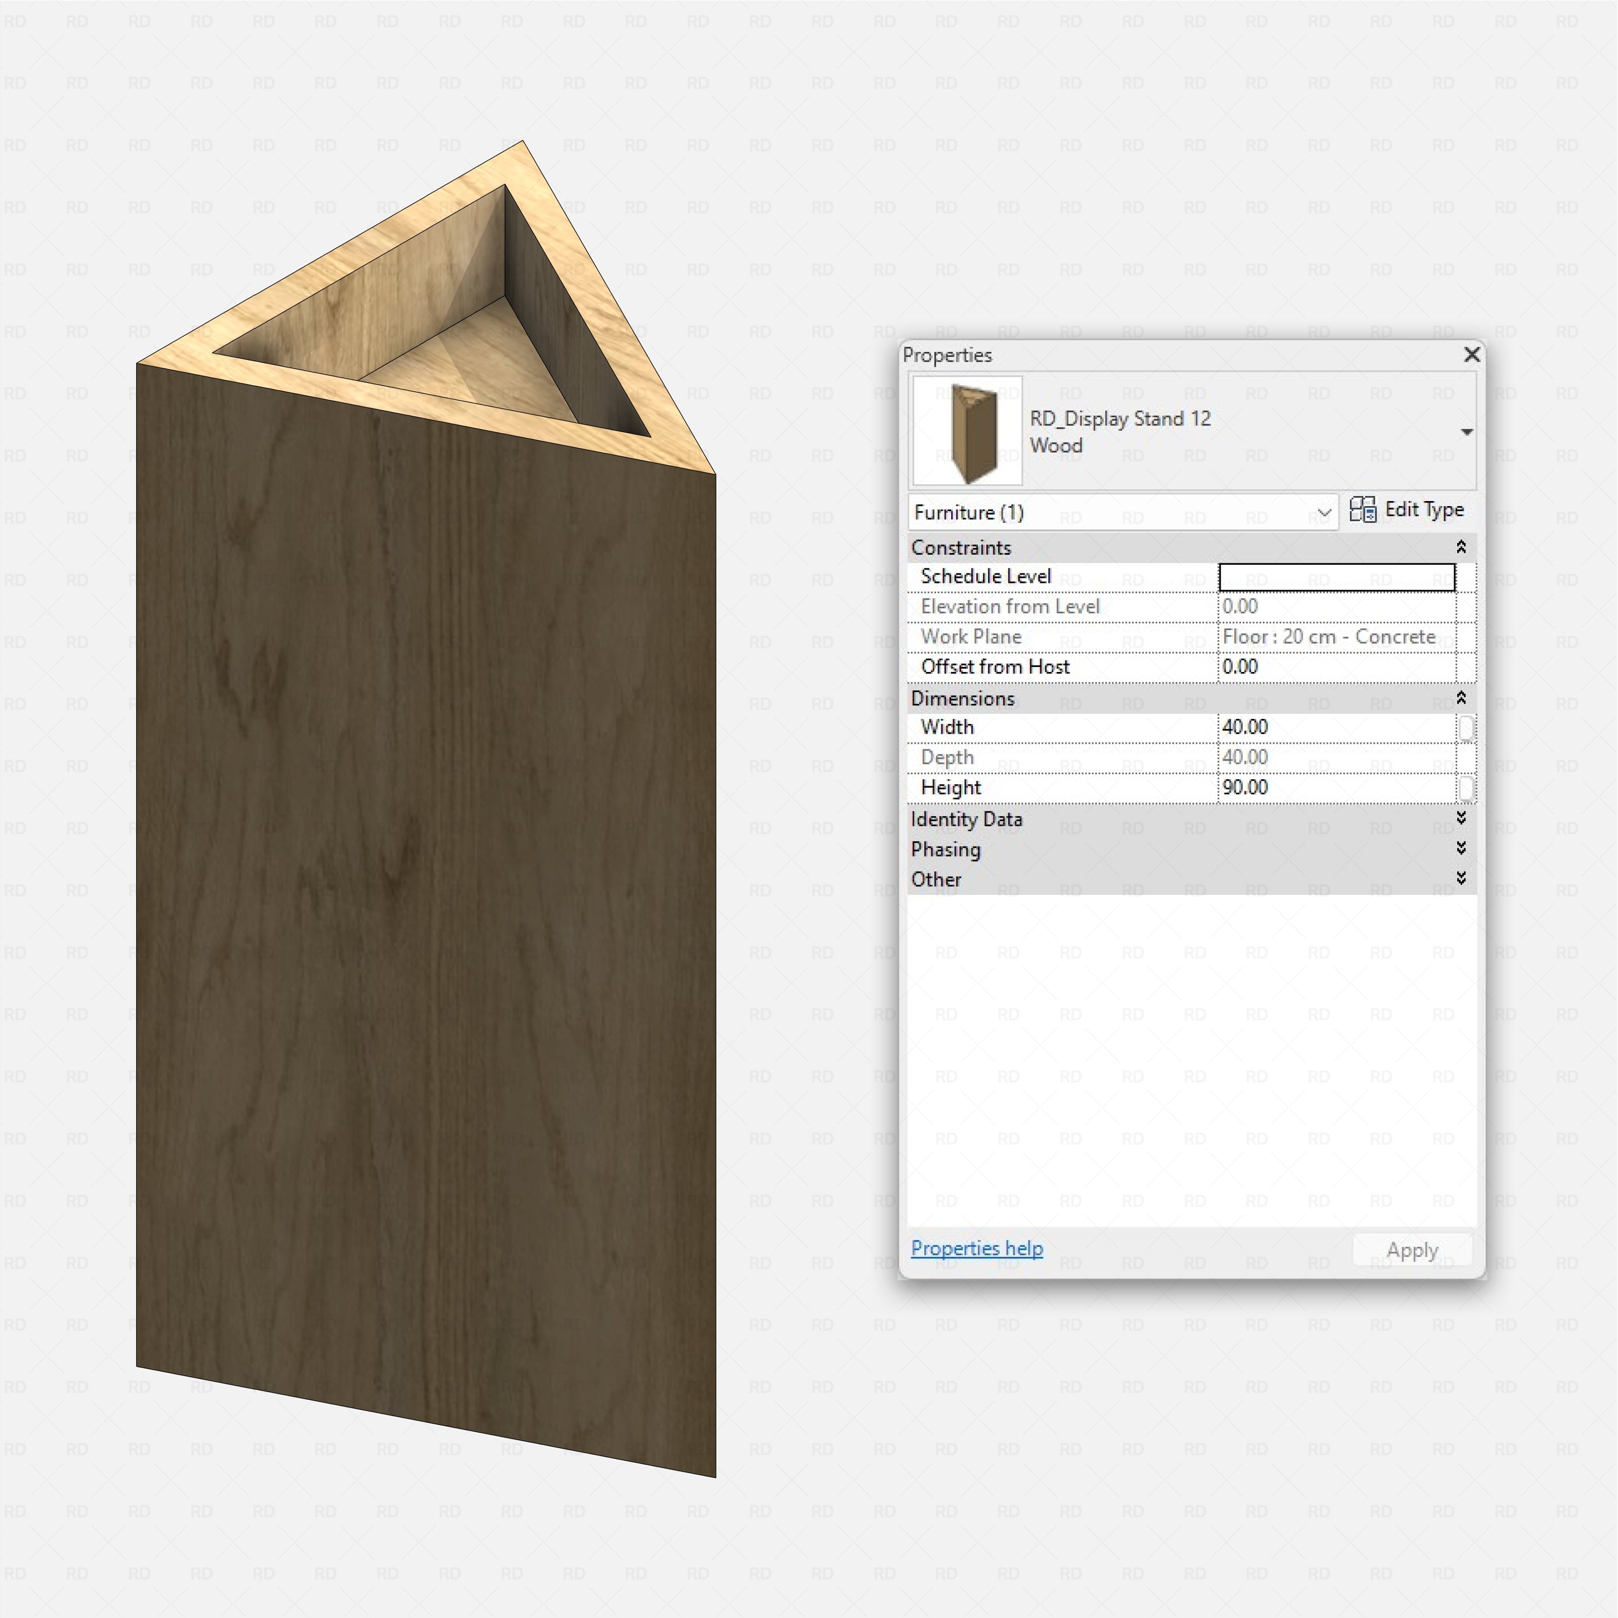Click the Edit Type icon

[x=1363, y=510]
